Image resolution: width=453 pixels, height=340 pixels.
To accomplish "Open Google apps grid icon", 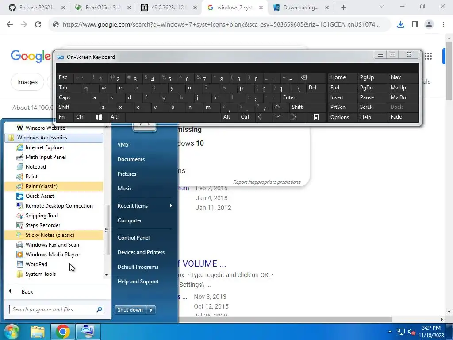I will pyautogui.click(x=428, y=56).
